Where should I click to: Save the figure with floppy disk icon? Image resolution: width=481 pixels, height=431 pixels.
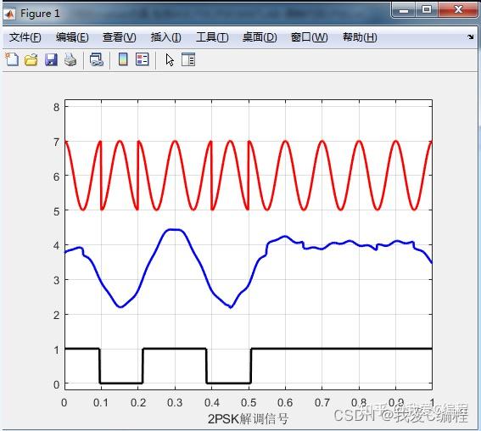[51, 59]
